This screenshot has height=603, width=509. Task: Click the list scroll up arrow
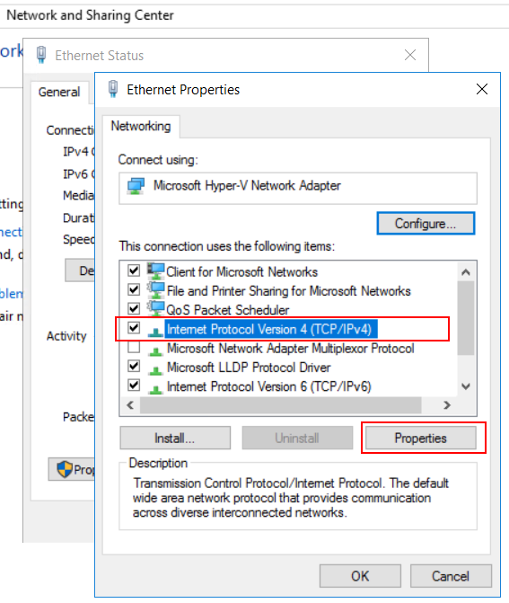pyautogui.click(x=466, y=272)
